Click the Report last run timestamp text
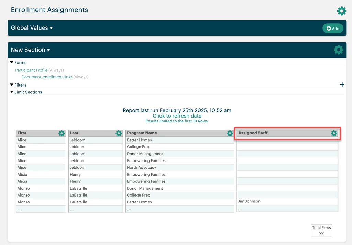The width and height of the screenshot is (352, 245). pyautogui.click(x=177, y=110)
